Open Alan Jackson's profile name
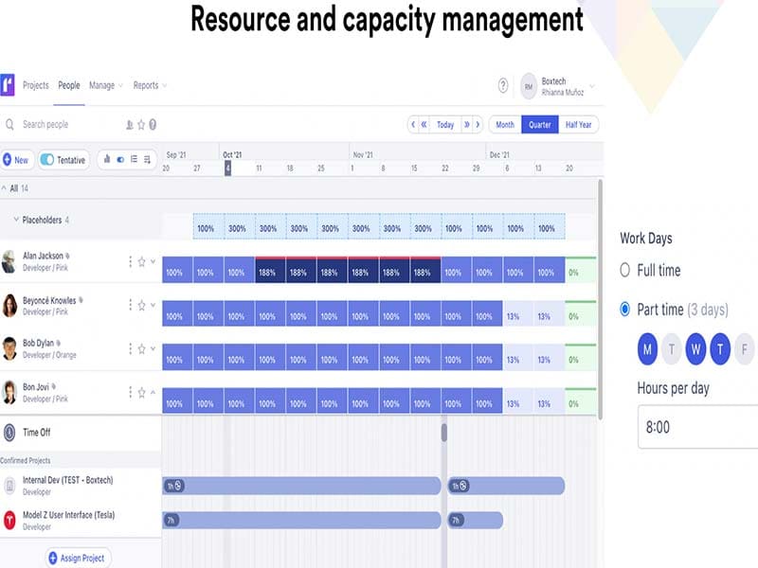758x568 pixels. point(43,256)
